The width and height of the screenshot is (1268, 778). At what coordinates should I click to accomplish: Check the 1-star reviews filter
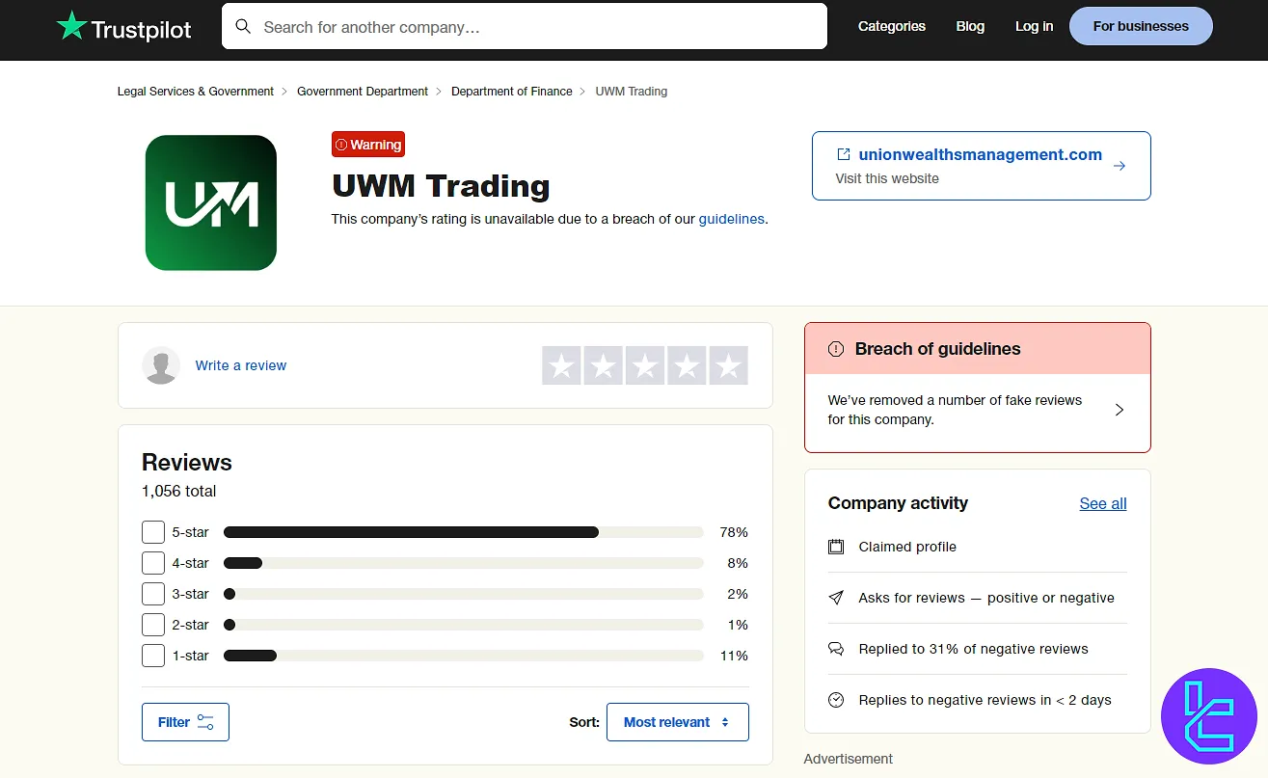pos(152,655)
